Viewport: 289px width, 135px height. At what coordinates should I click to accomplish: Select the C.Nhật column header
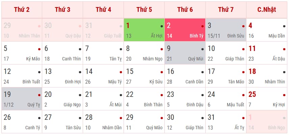(x=267, y=10)
